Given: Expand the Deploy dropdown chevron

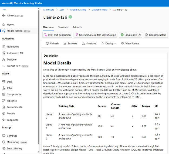Looking at the screenshot, I should tap(115, 43).
